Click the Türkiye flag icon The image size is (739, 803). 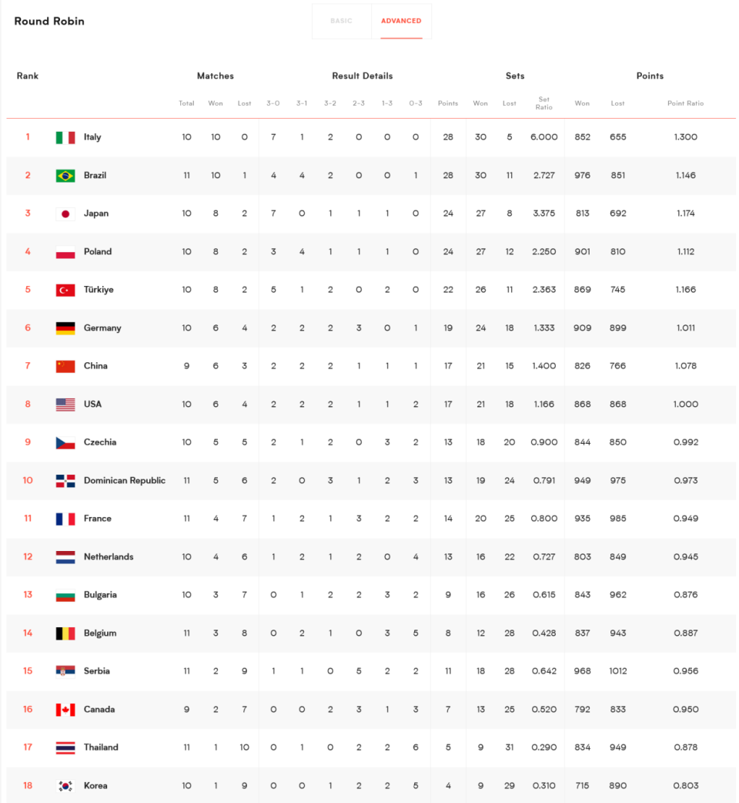[x=65, y=290]
